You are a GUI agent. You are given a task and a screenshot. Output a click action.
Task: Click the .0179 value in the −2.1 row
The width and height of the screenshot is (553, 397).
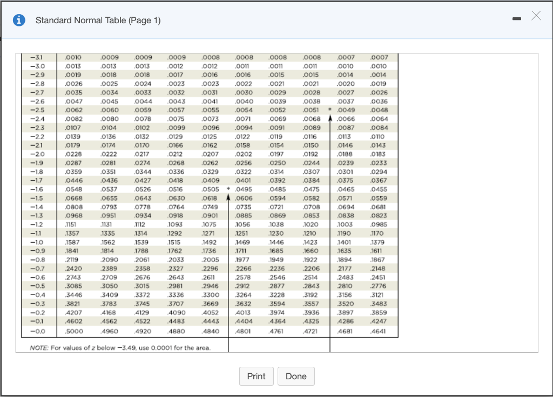tap(73, 145)
